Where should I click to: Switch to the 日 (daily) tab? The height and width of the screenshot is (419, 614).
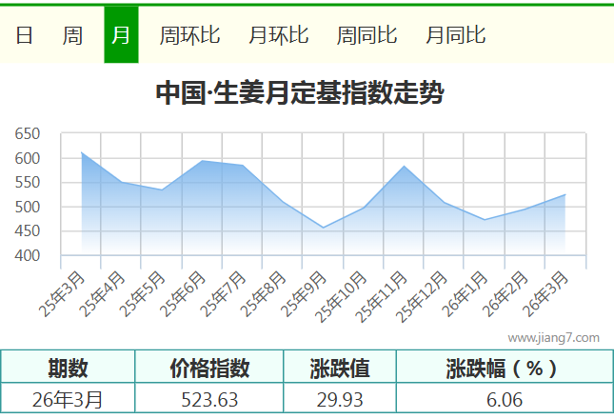pos(25,35)
